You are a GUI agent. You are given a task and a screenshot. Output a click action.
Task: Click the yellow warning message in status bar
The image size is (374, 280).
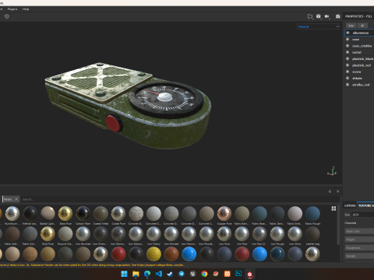92,265
